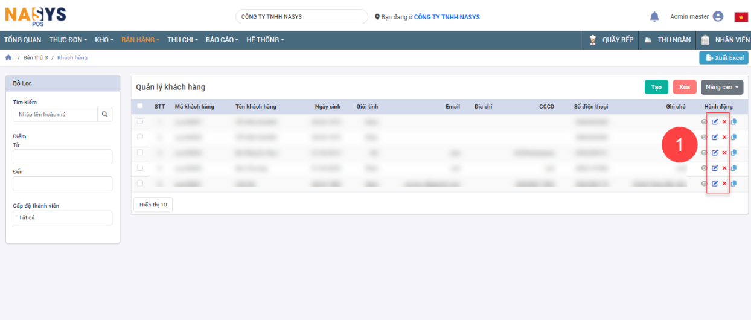Click the copy icon in the third row
The height and width of the screenshot is (320, 751).
(733, 153)
